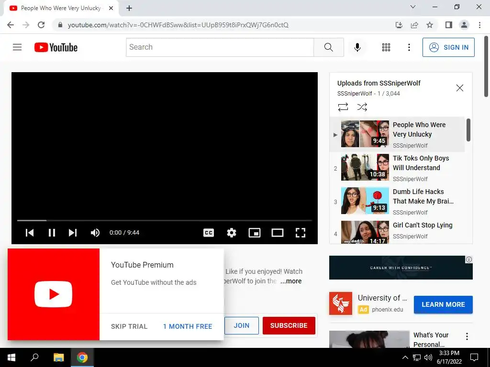Expand description with ...more link

coord(291,281)
